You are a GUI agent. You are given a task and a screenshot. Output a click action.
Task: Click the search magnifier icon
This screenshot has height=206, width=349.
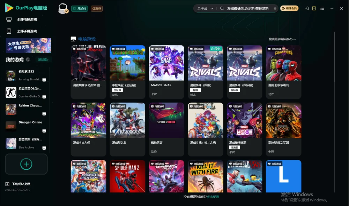(222, 8)
